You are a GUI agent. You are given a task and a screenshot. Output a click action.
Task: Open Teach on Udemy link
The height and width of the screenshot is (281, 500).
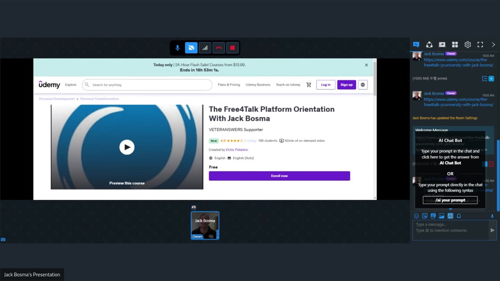click(x=288, y=85)
